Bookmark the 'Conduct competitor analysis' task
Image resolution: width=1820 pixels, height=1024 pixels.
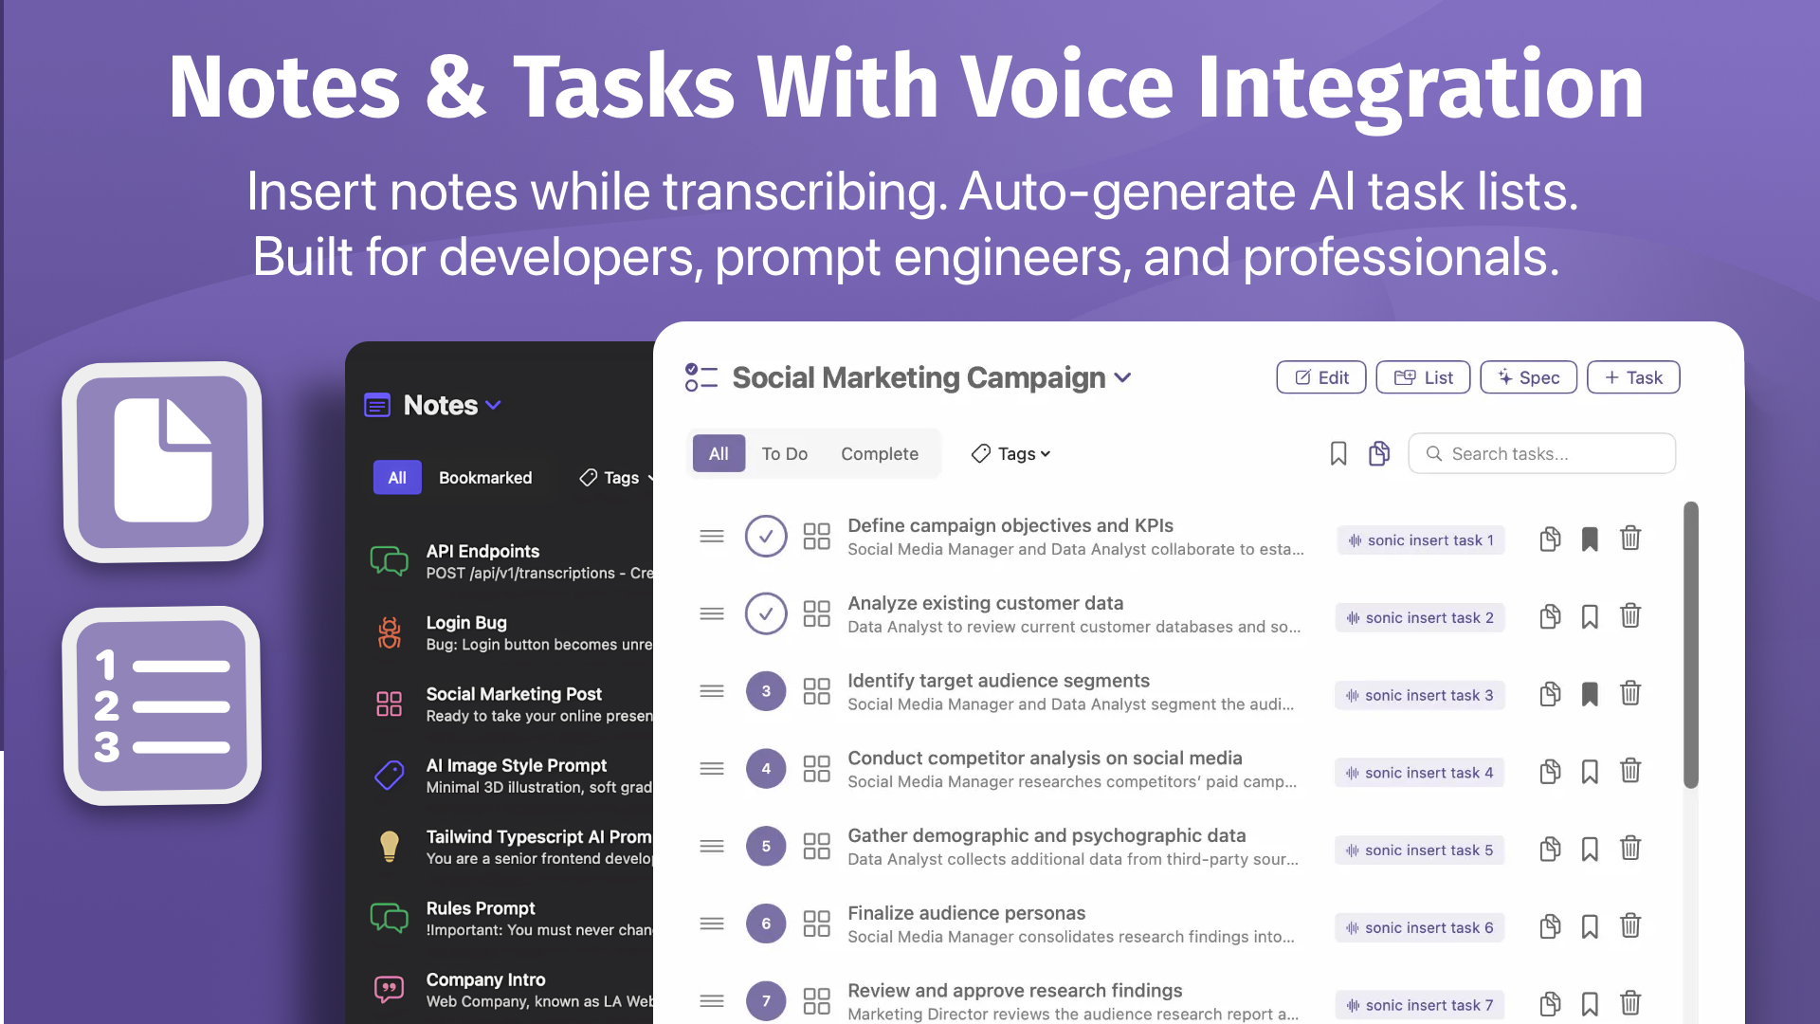pos(1590,772)
